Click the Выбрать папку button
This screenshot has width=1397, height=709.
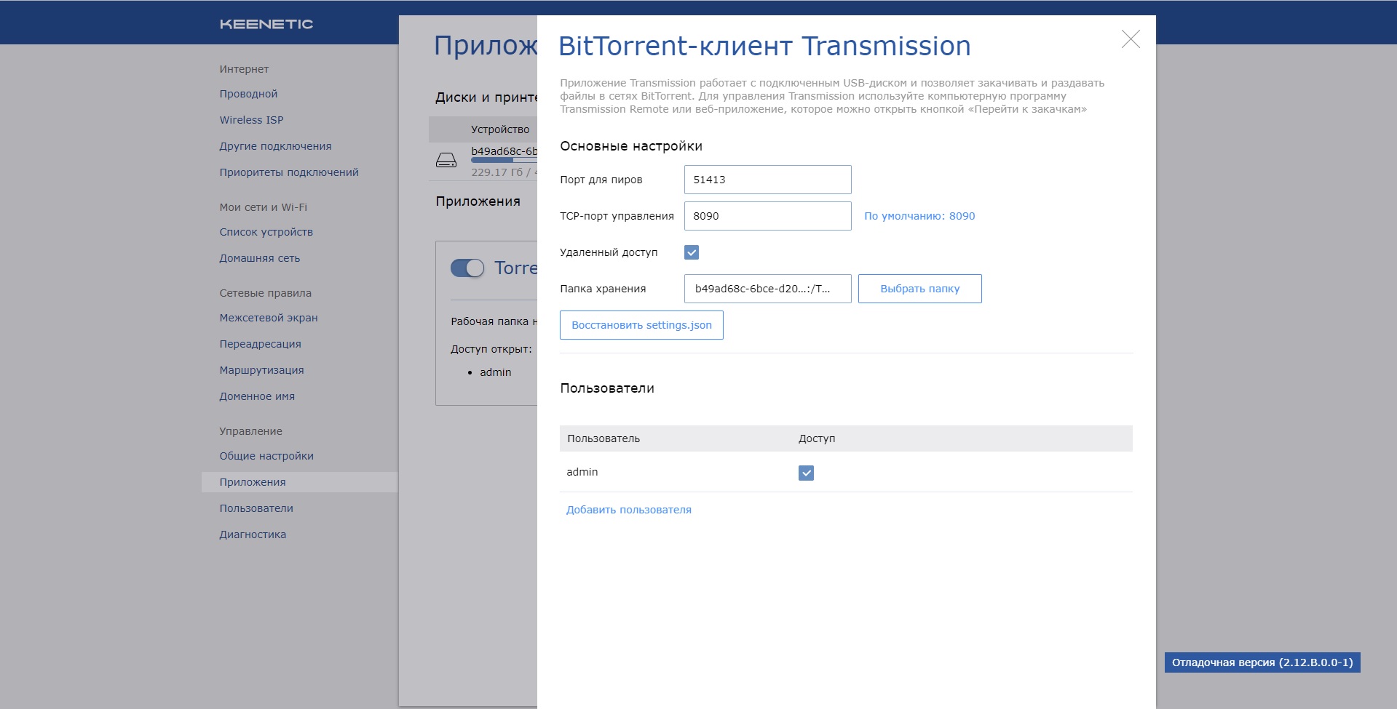(x=920, y=289)
